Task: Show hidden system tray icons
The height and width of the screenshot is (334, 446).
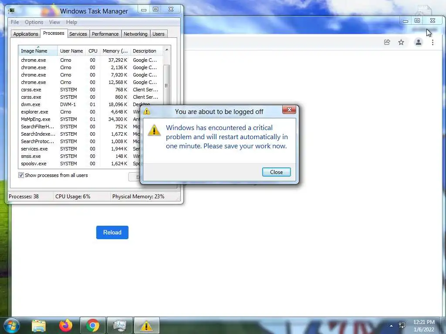Action: (392, 326)
